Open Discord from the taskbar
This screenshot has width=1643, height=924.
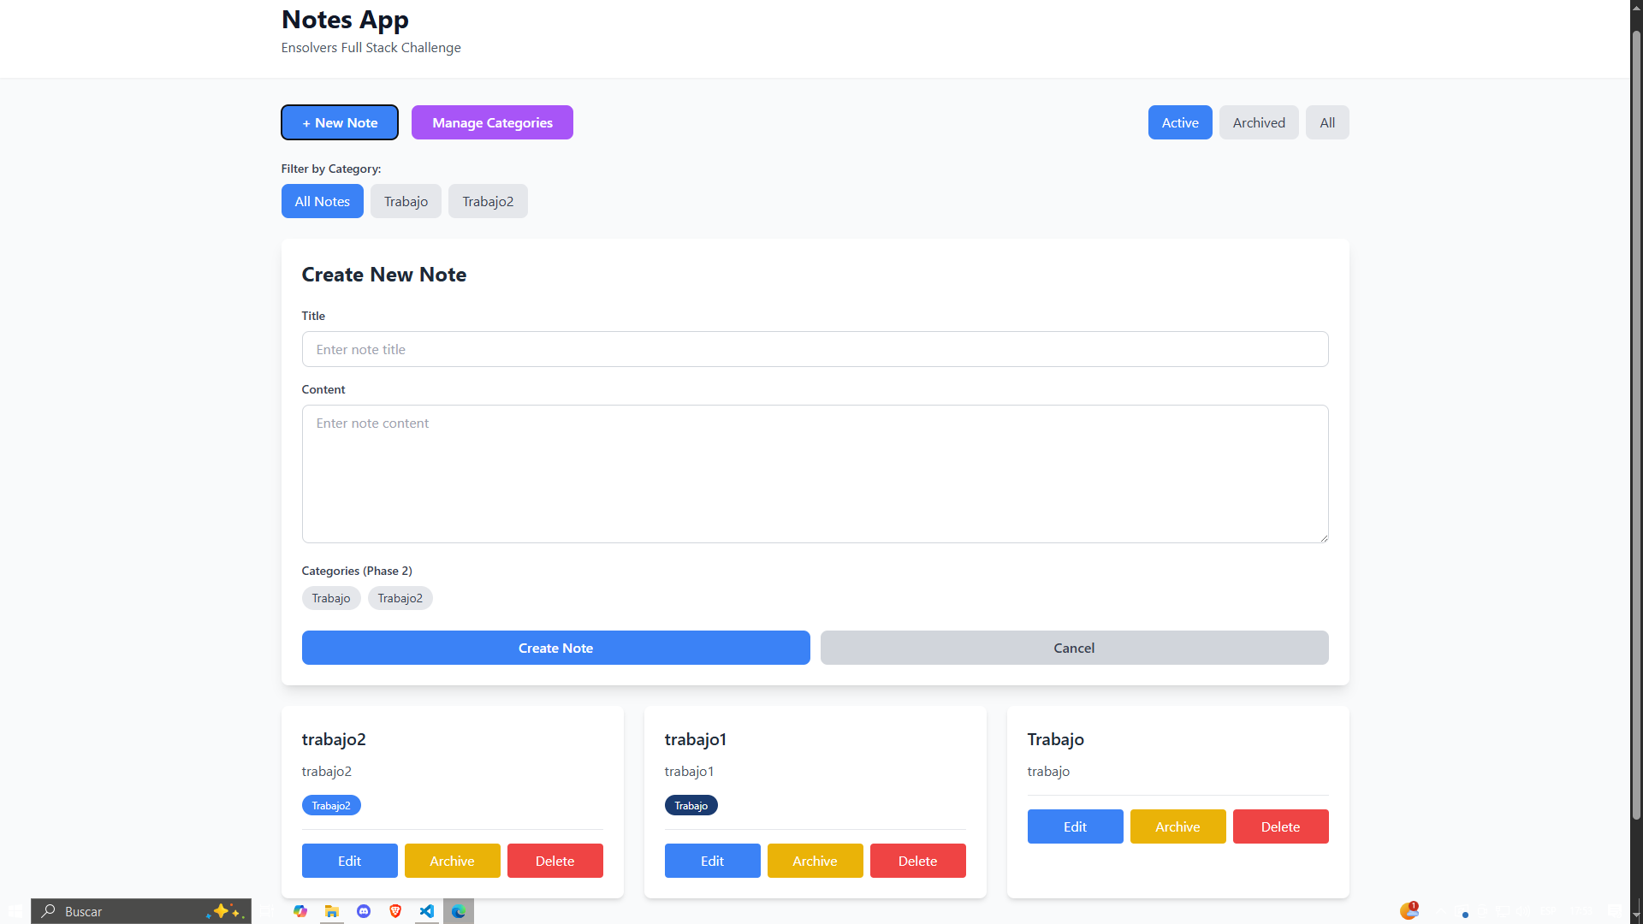point(364,911)
